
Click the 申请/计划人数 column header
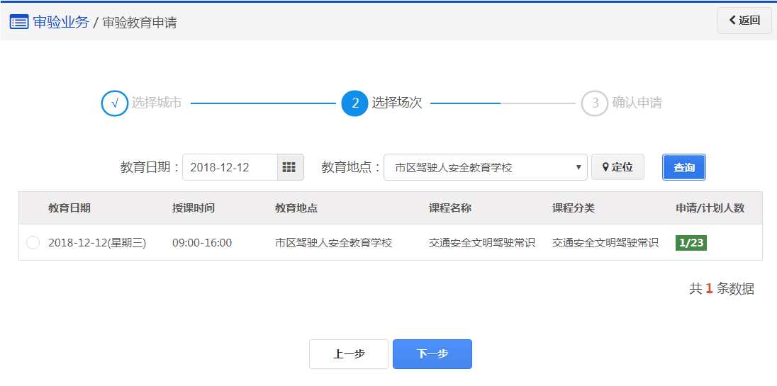point(710,208)
